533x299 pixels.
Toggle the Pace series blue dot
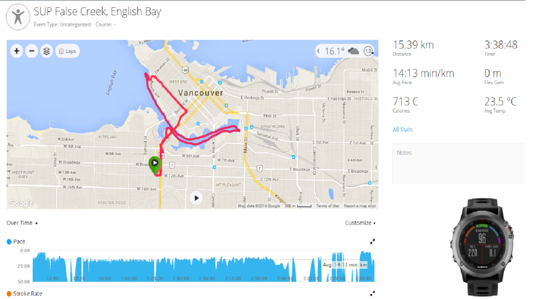coord(9,241)
